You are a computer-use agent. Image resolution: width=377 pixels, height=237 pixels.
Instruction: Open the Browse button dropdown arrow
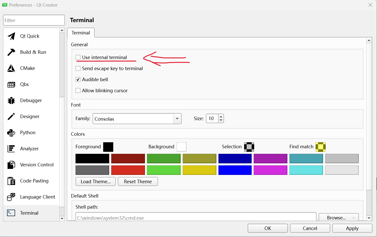(354, 218)
